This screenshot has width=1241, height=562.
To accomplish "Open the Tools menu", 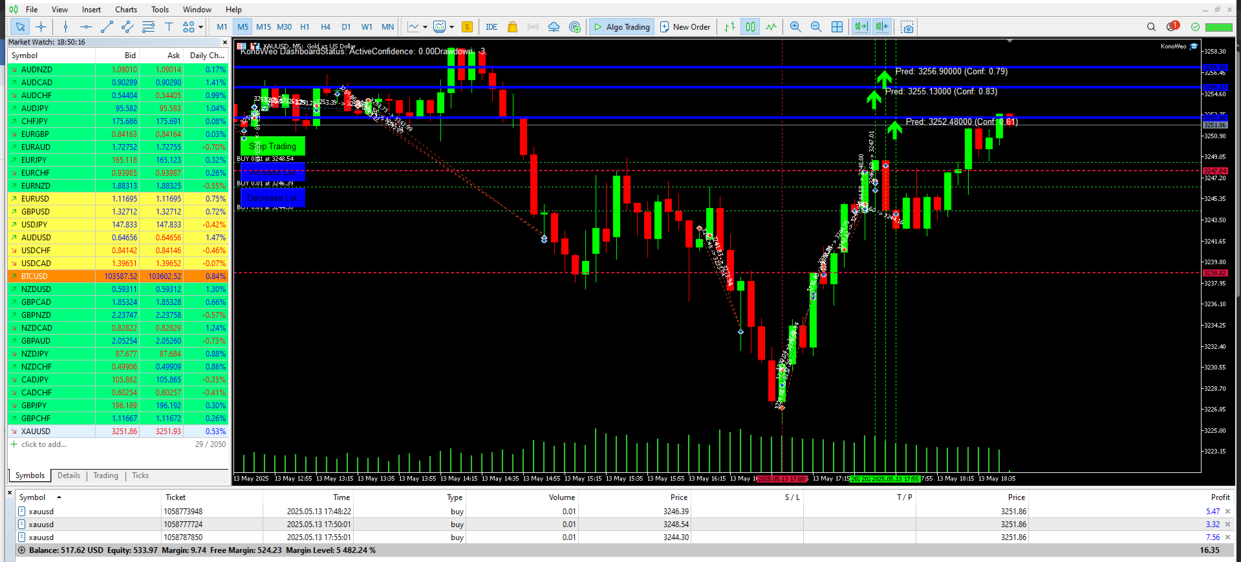I will click(x=160, y=10).
